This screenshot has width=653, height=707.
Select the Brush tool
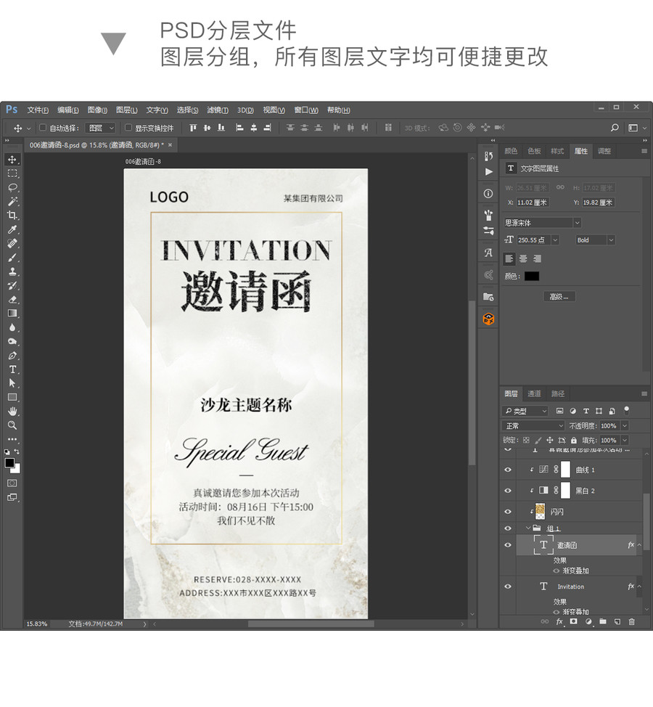click(12, 258)
